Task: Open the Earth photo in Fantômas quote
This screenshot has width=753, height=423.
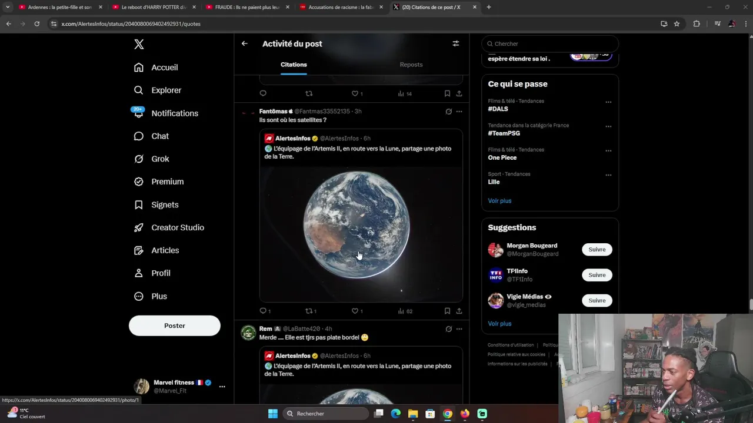Action: [361, 234]
